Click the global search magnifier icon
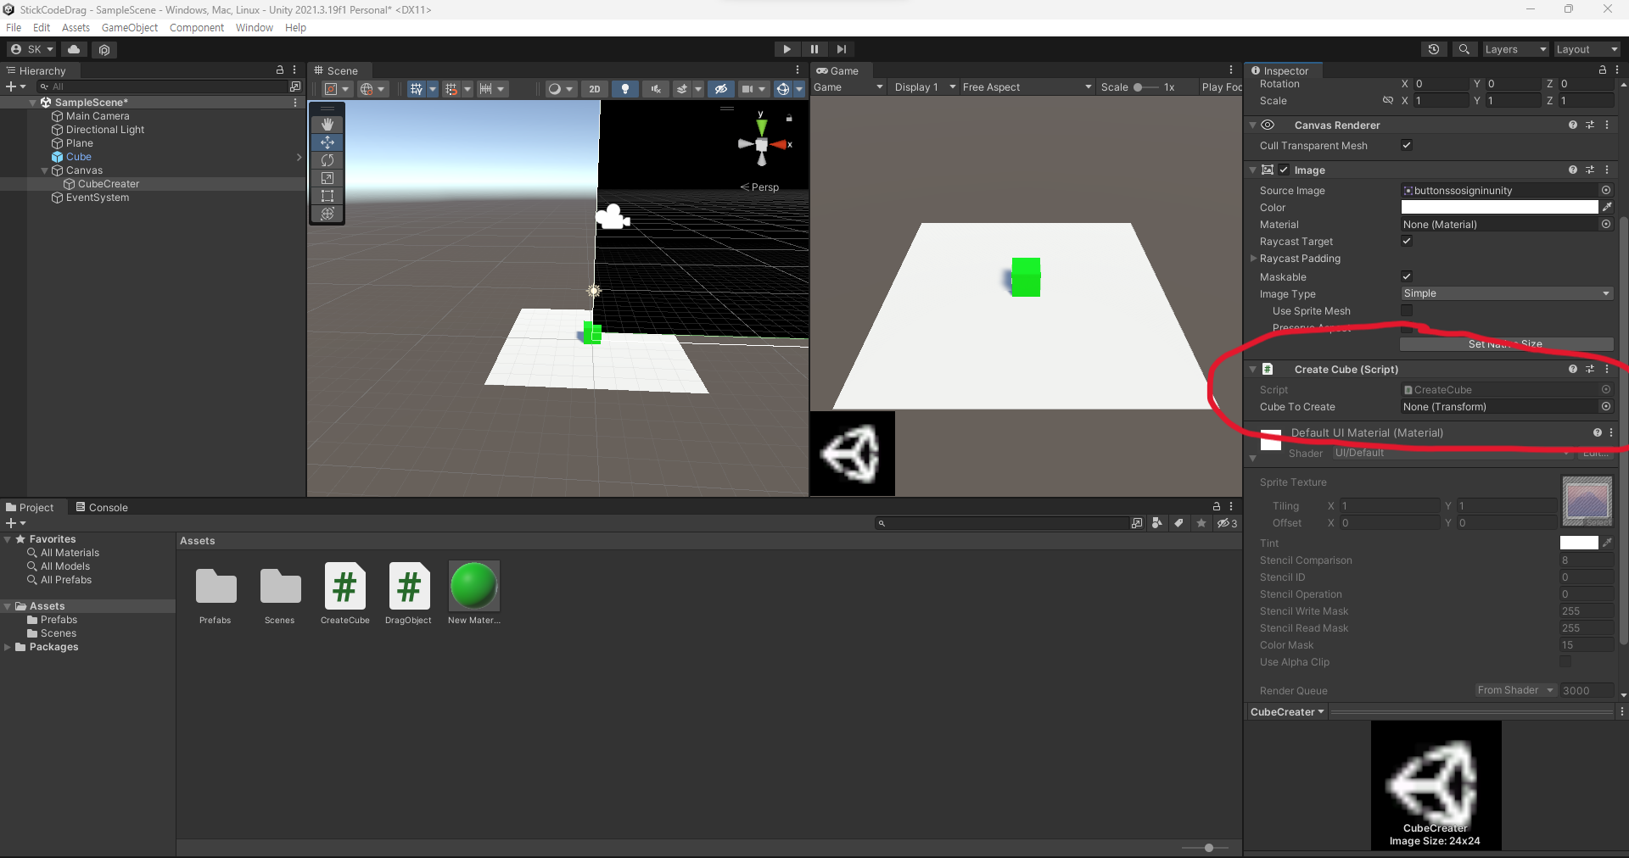Viewport: 1629px width, 858px height. point(1464,49)
